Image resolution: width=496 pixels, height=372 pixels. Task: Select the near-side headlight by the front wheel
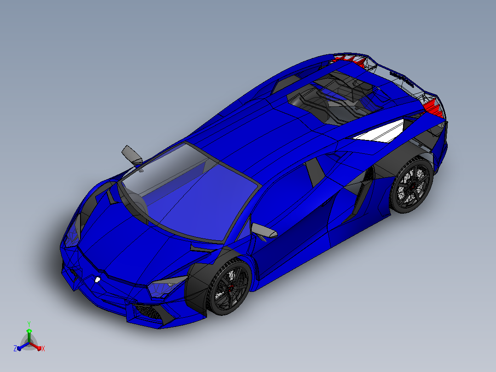click(x=167, y=286)
